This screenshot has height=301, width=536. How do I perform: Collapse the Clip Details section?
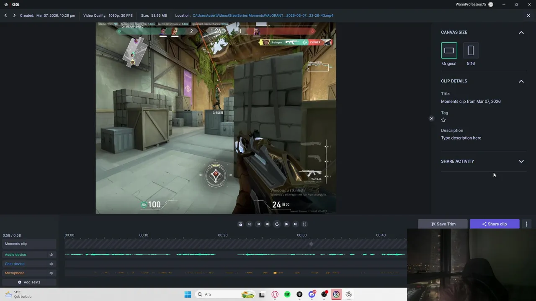[x=521, y=81]
